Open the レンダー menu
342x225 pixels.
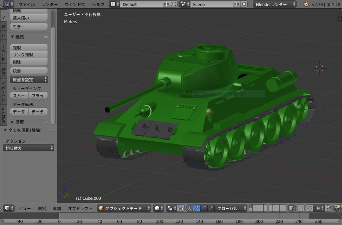click(50, 4)
